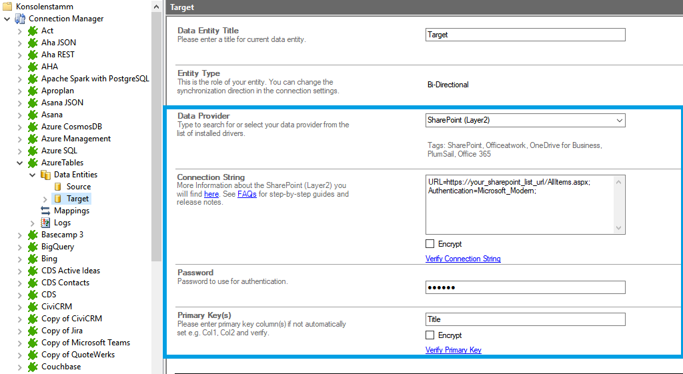Screen dimensions: 683x374
Task: Click the Target entity icon
Action: (58, 199)
